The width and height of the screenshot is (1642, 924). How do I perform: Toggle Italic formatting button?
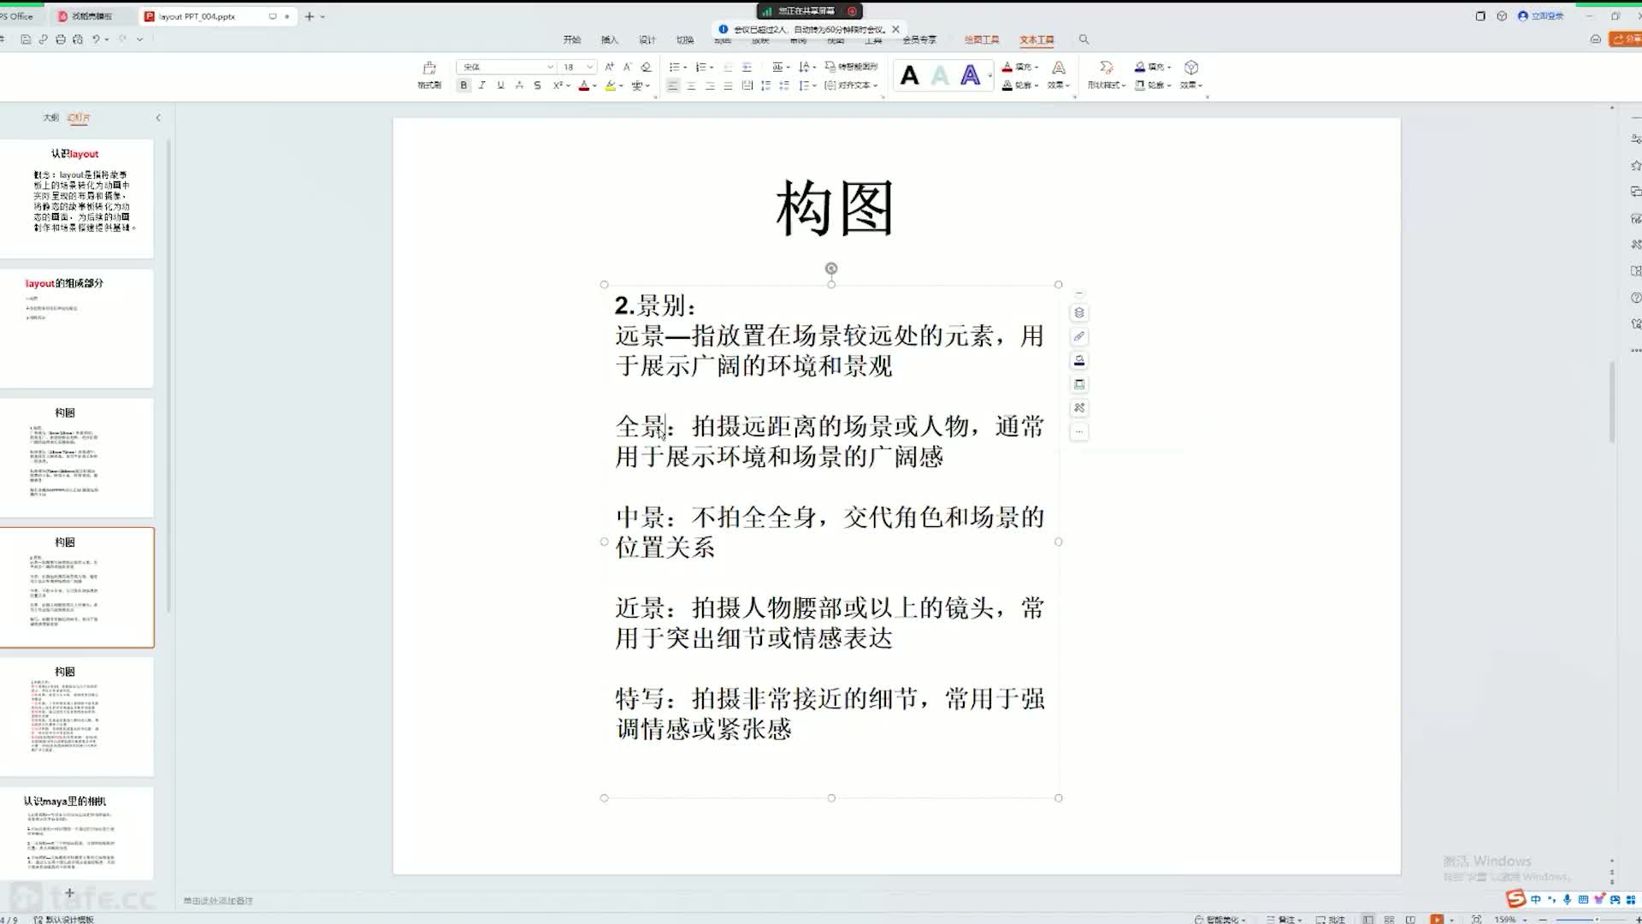coord(482,86)
